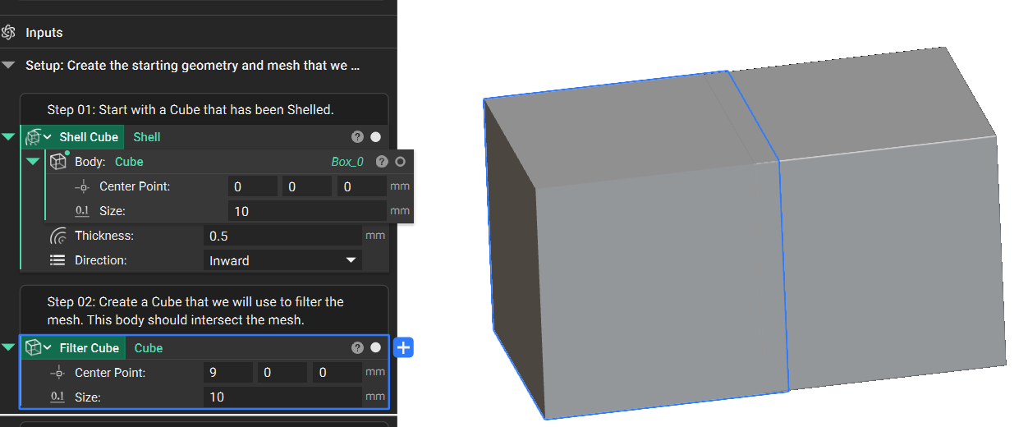Edit Body Center Point Y field
The height and width of the screenshot is (427, 1028).
tap(307, 186)
